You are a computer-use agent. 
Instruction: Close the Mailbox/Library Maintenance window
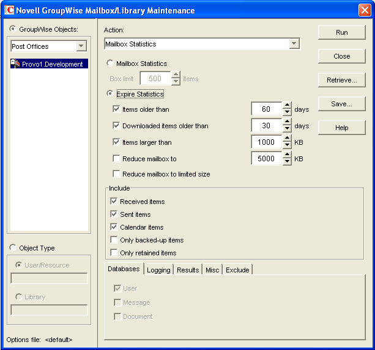pyautogui.click(x=365, y=10)
